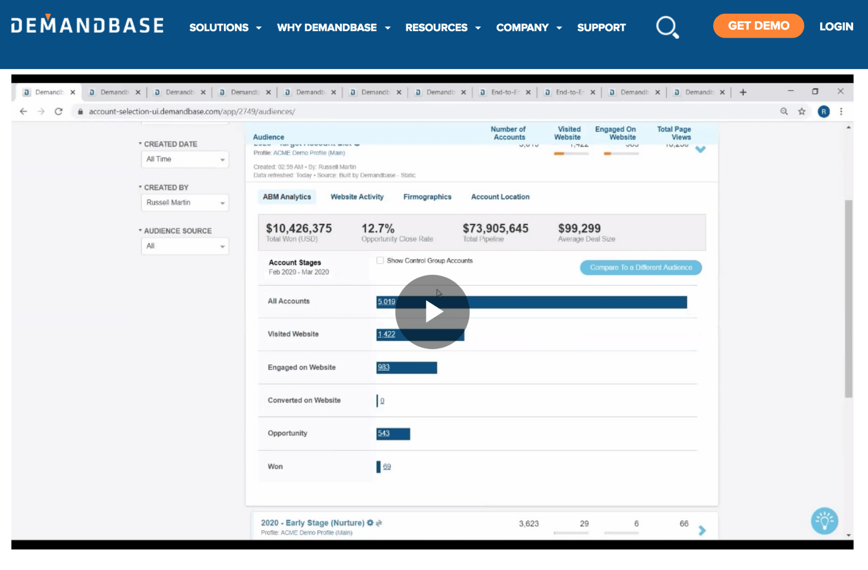Close the first Demandbase browser tab
Screen dimensions: 868x570
[x=73, y=92]
